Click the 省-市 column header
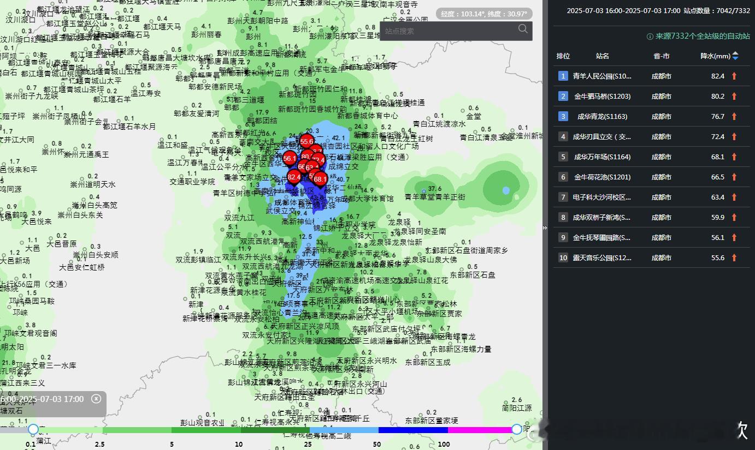 662,56
